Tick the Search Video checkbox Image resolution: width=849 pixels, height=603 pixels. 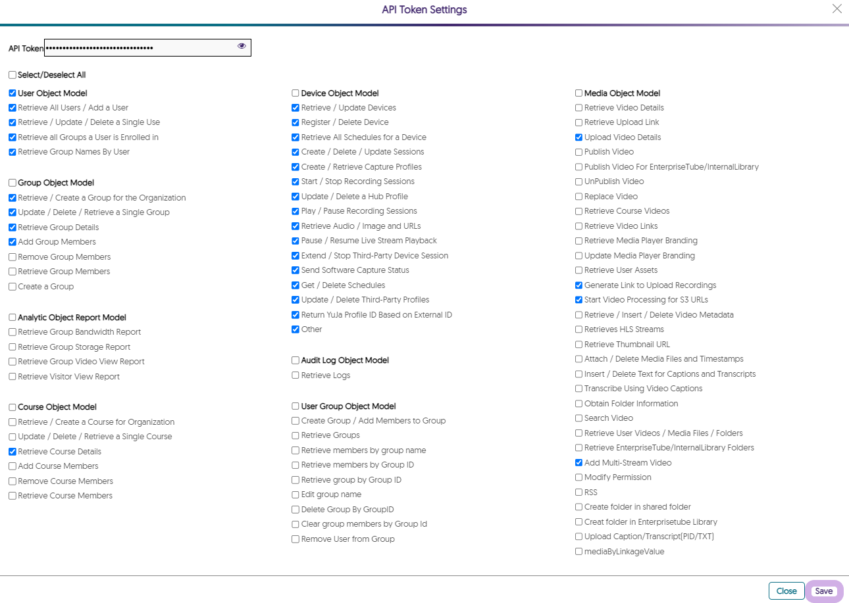[x=579, y=418]
